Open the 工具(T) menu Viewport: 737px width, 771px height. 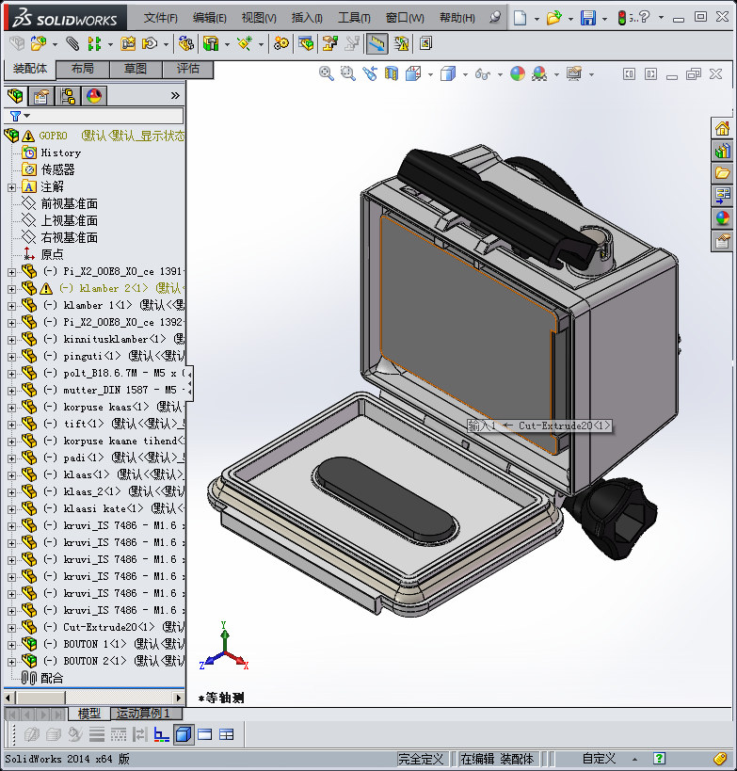click(354, 18)
